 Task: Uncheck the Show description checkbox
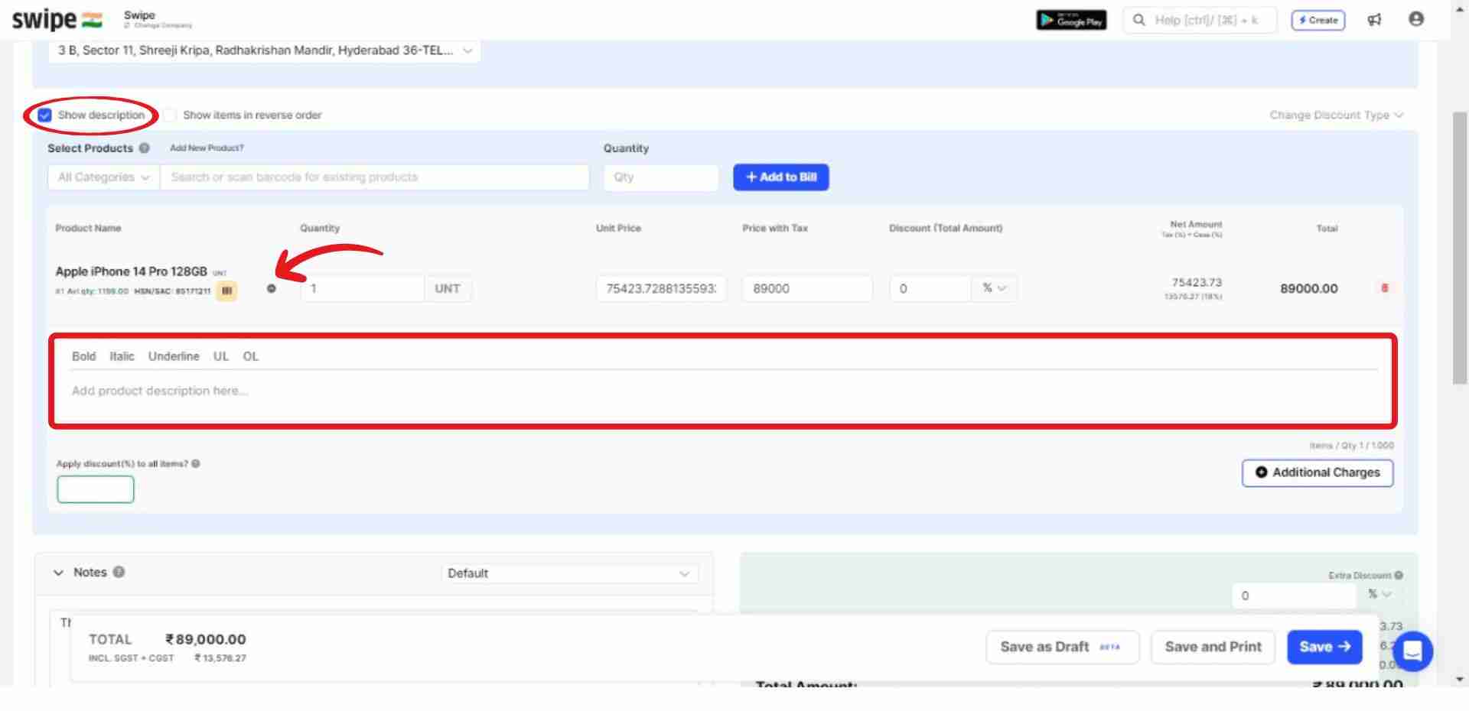point(44,115)
